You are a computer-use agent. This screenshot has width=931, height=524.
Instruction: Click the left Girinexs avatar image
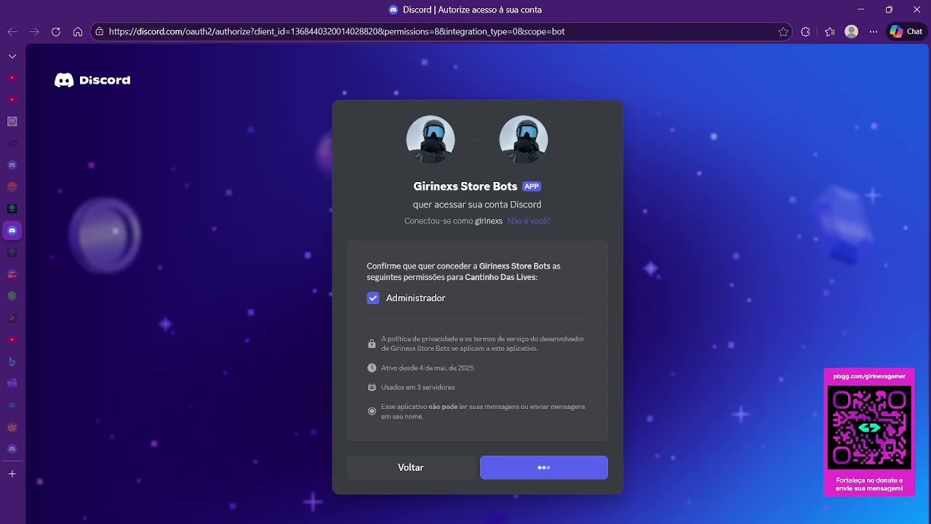431,140
